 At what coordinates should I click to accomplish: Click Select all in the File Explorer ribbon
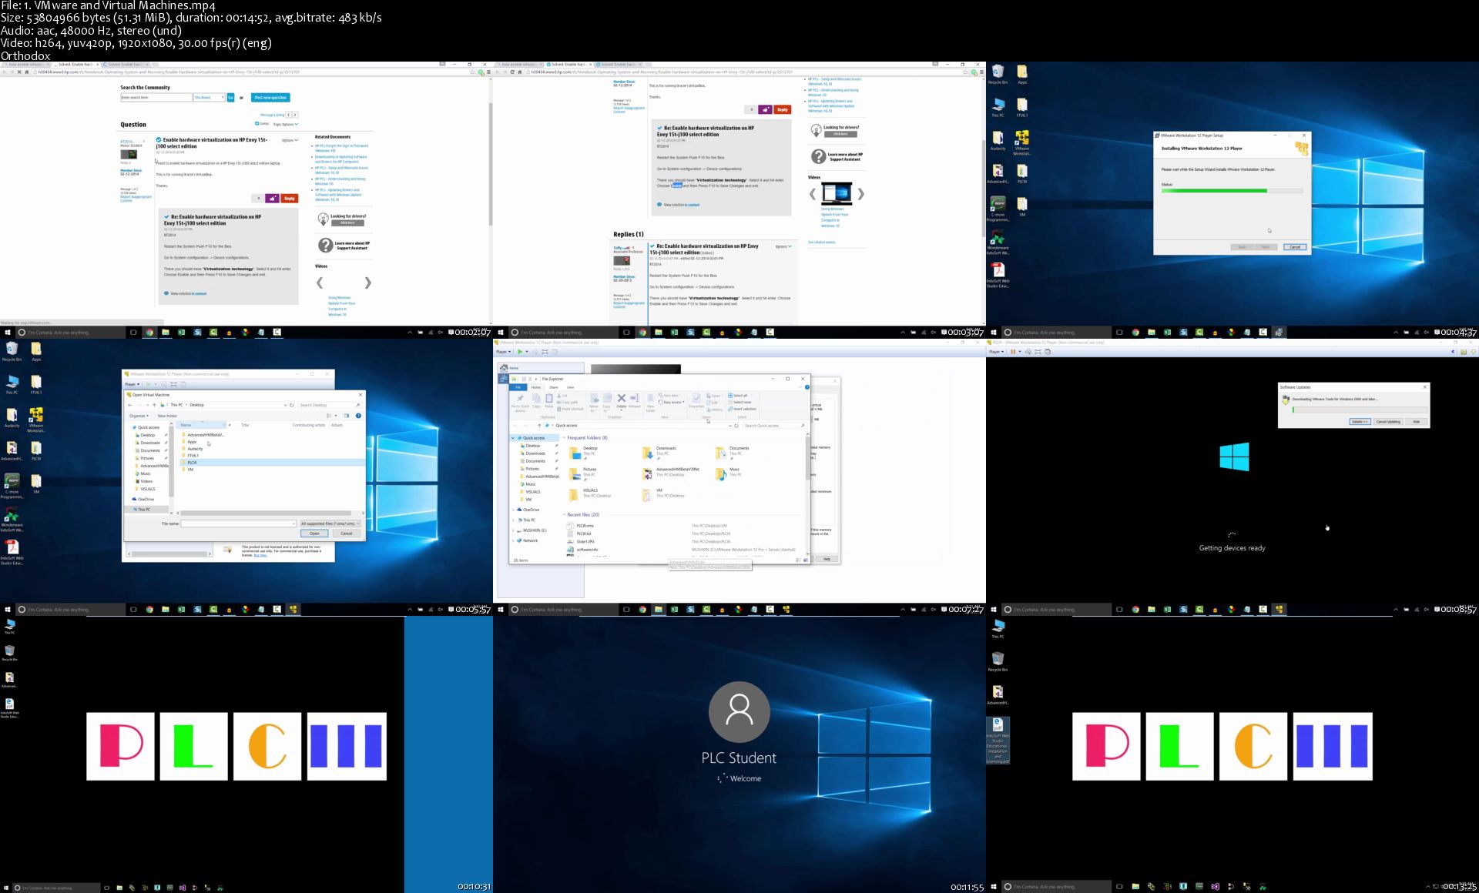pyautogui.click(x=738, y=396)
